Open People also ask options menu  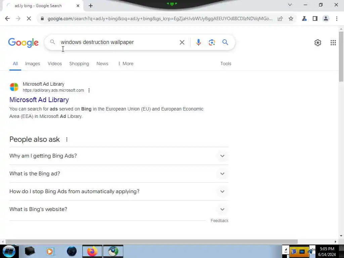[x=67, y=139]
